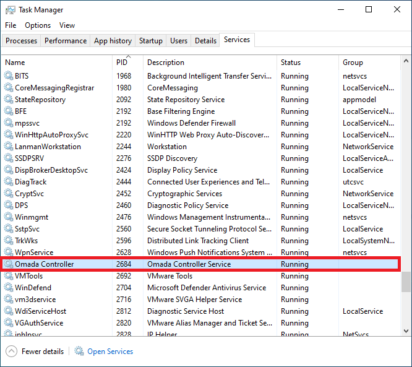Sort services by Name column header
This screenshot has width=412, height=367.
[x=57, y=63]
